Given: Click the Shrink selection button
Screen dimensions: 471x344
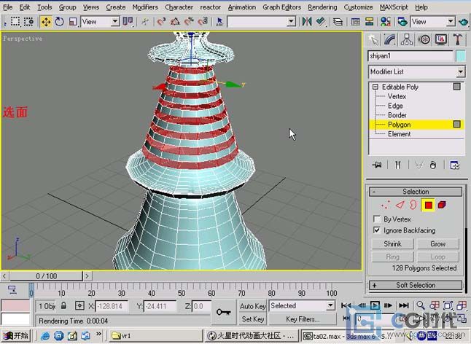Looking at the screenshot, I should 392,243.
